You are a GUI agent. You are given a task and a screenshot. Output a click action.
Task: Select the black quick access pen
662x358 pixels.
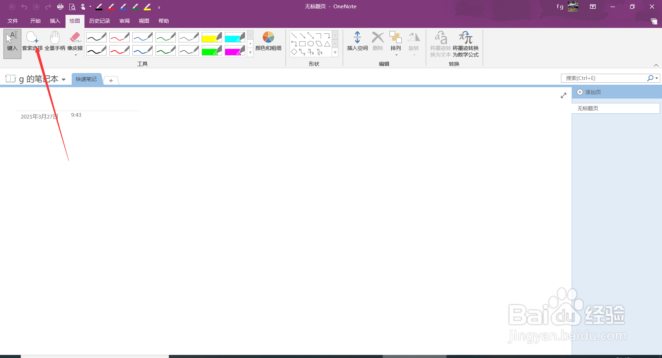[99, 7]
